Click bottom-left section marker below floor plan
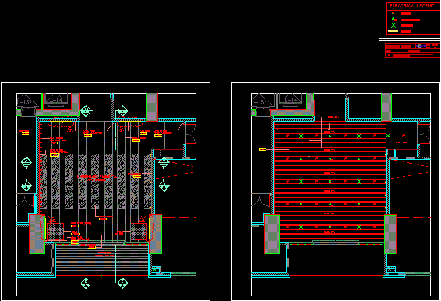Screen dimensions: 441x301 pos(86,283)
